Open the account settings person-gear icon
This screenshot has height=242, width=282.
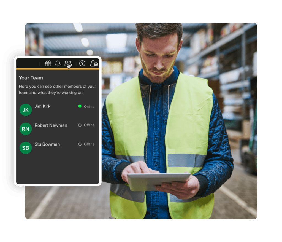tap(94, 64)
